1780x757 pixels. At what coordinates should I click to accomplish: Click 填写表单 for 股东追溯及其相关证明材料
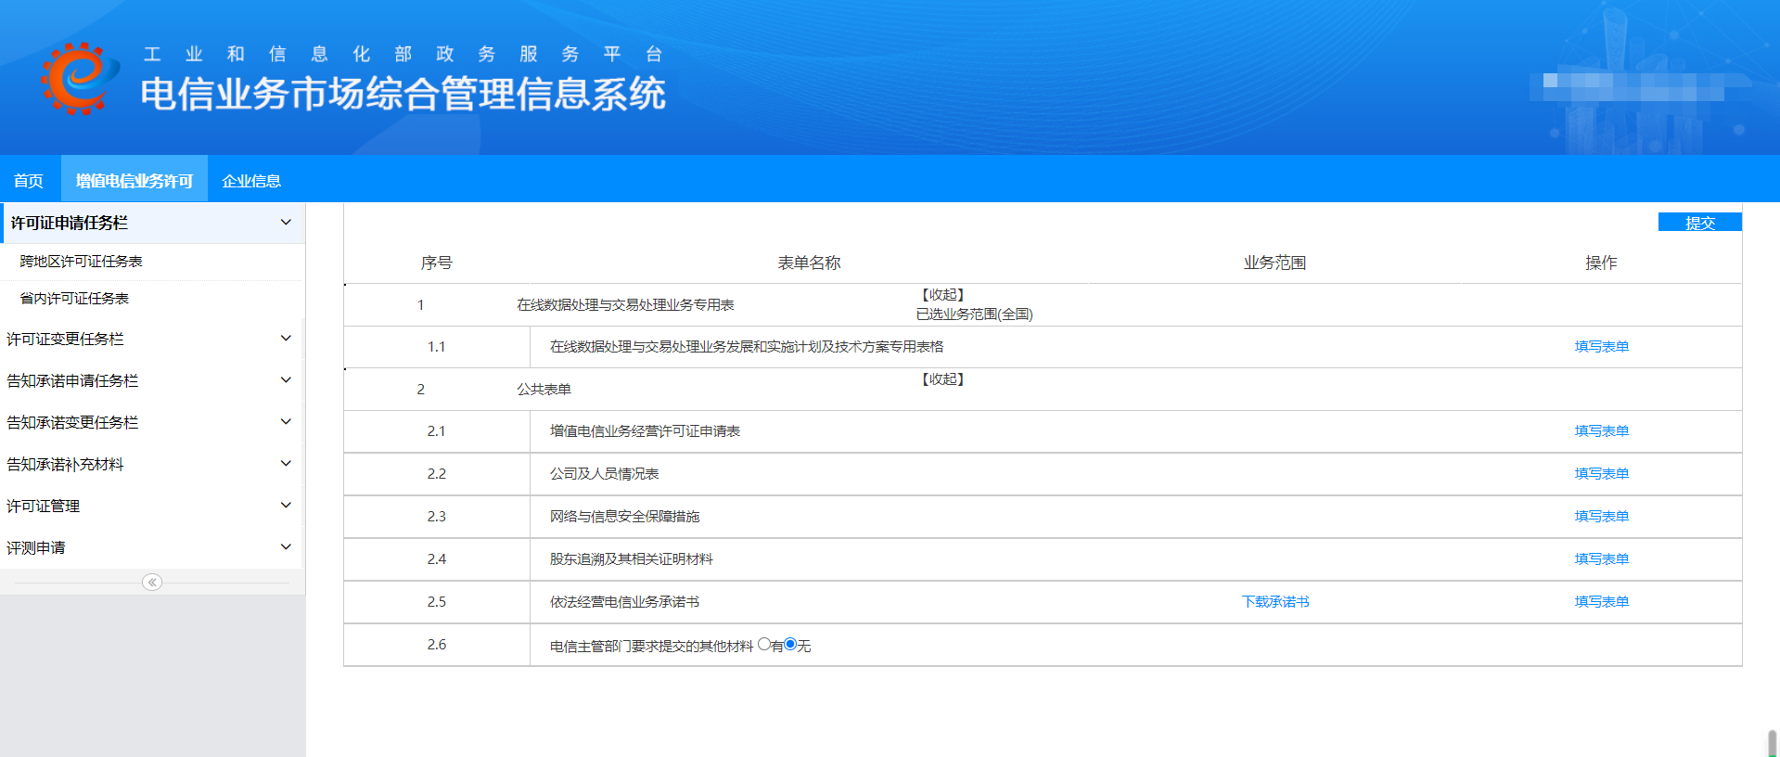coord(1601,559)
